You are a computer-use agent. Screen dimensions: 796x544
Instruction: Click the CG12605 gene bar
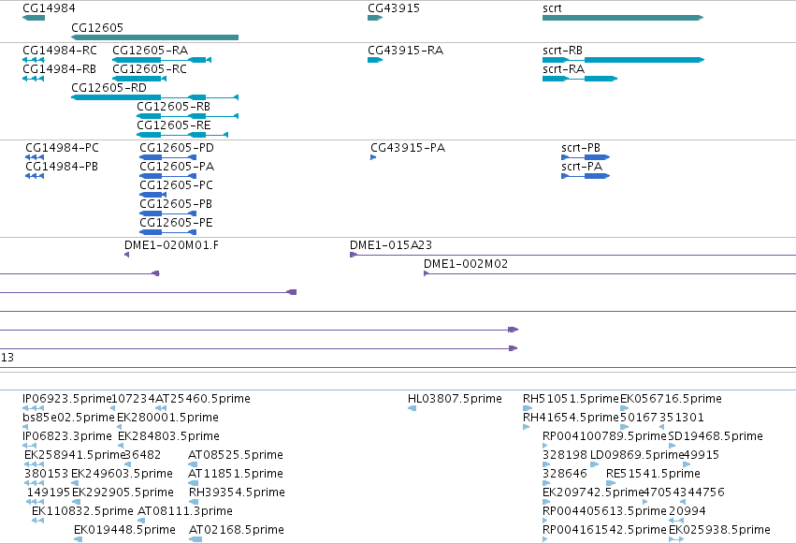pos(155,37)
